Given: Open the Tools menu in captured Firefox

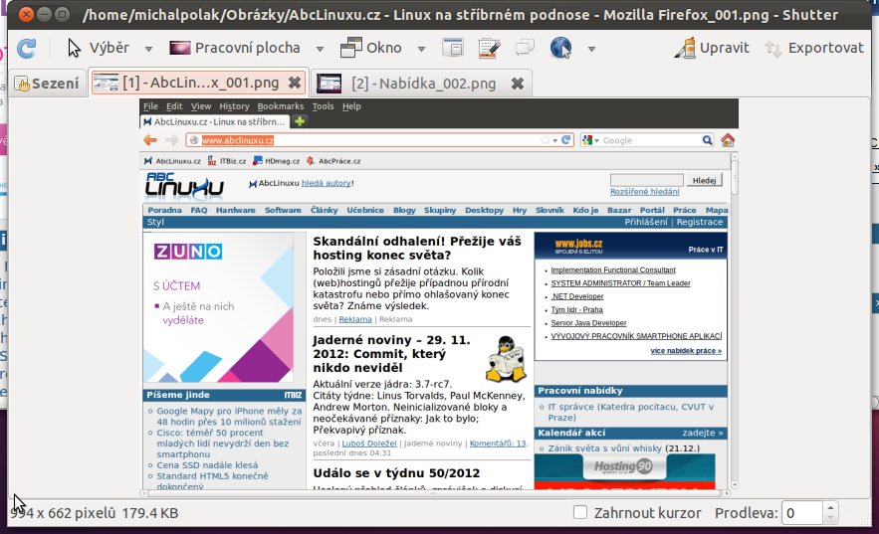Looking at the screenshot, I should point(323,106).
